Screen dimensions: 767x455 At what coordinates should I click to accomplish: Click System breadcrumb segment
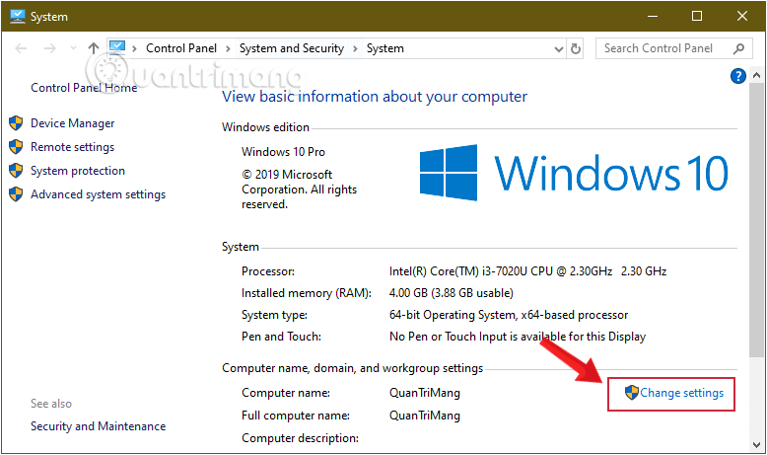coord(384,48)
